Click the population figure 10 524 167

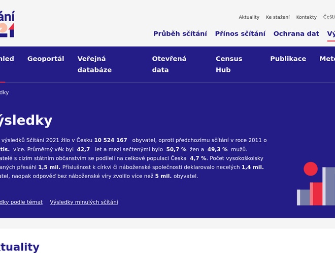coord(111,140)
